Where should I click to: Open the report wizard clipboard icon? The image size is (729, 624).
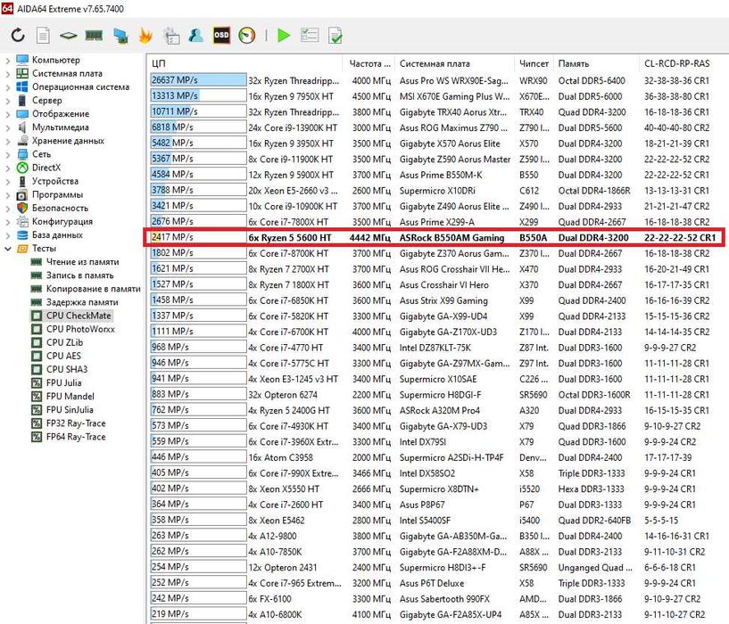coord(171,36)
